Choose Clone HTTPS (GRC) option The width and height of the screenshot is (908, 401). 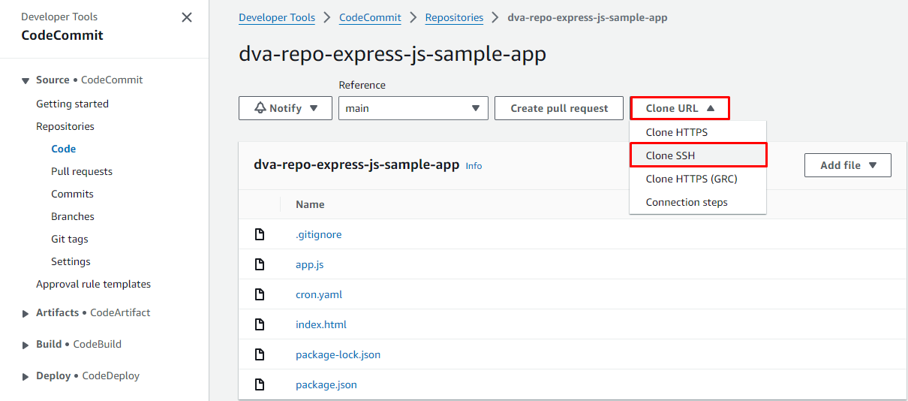point(691,179)
